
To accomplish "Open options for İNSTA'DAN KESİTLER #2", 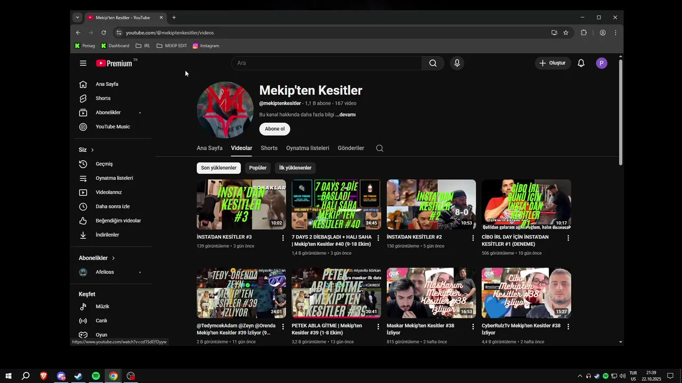I will click(x=473, y=238).
